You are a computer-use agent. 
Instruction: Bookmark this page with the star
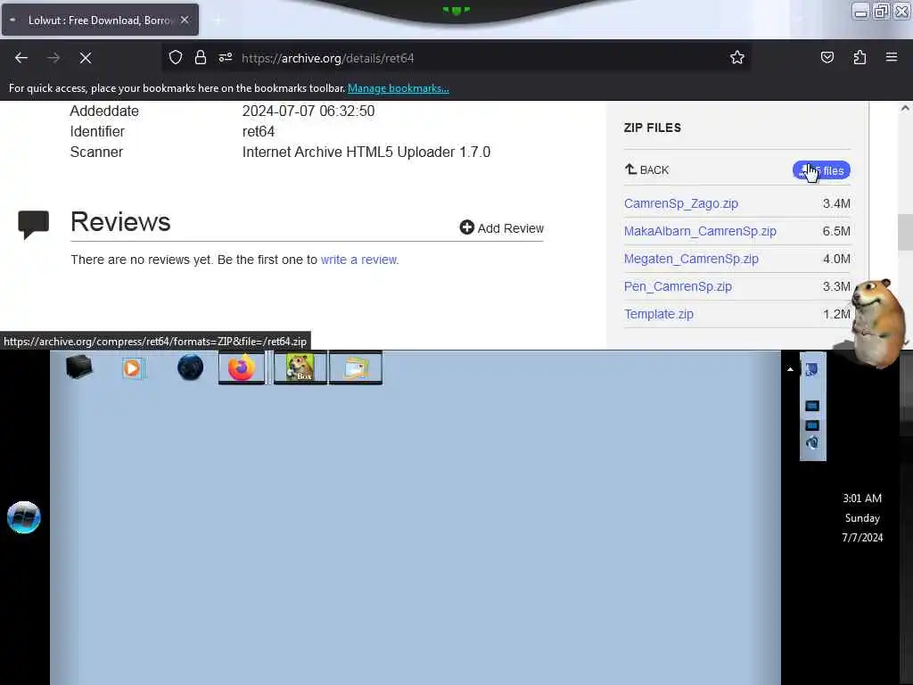pyautogui.click(x=737, y=58)
